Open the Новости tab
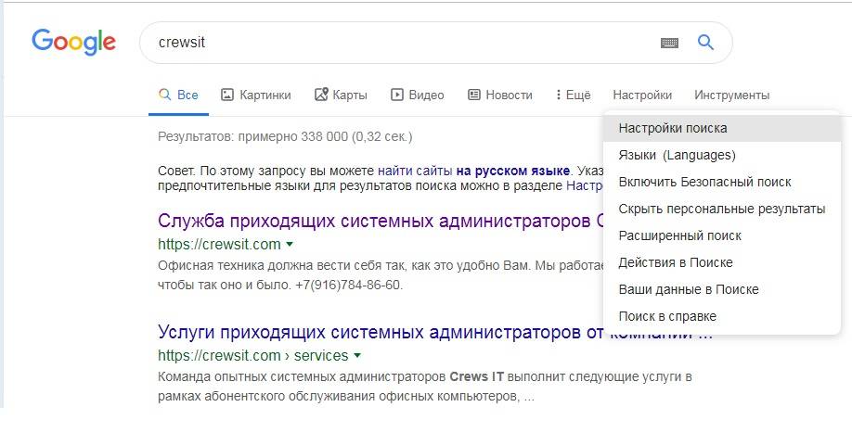Image resolution: width=852 pixels, height=445 pixels. (x=500, y=95)
